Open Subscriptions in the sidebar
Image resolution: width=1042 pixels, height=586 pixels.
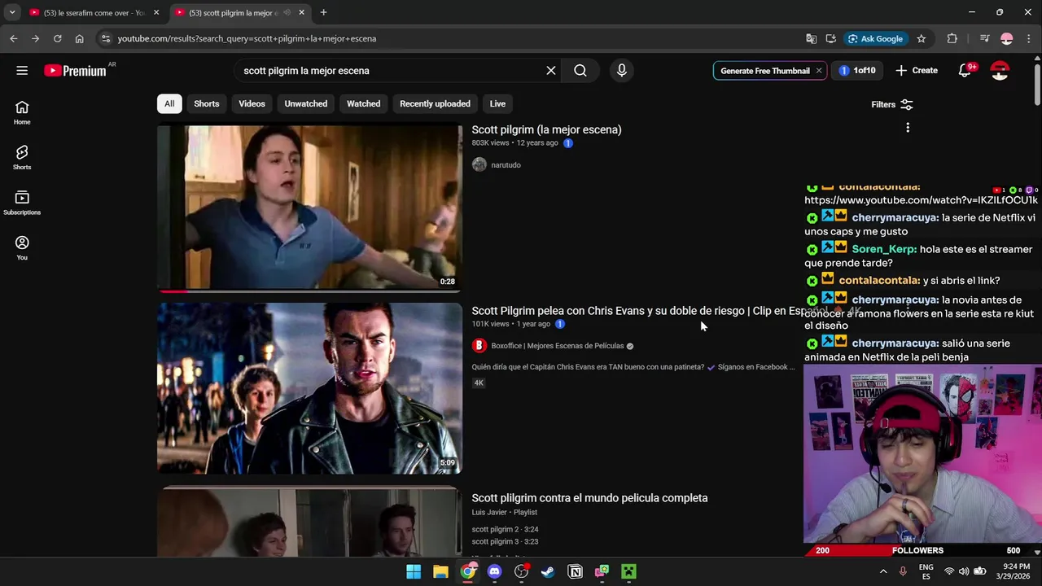click(22, 203)
